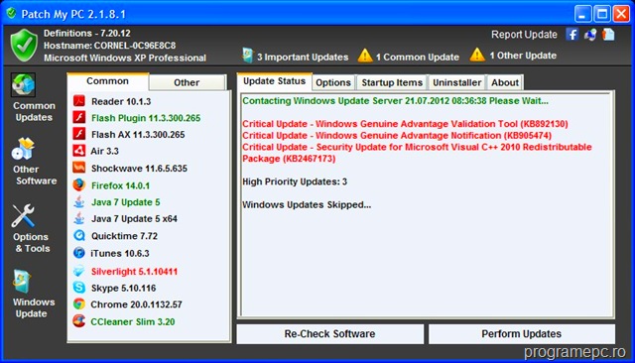Click the Adobe Reader icon
The height and width of the screenshot is (363, 635).
(x=79, y=101)
